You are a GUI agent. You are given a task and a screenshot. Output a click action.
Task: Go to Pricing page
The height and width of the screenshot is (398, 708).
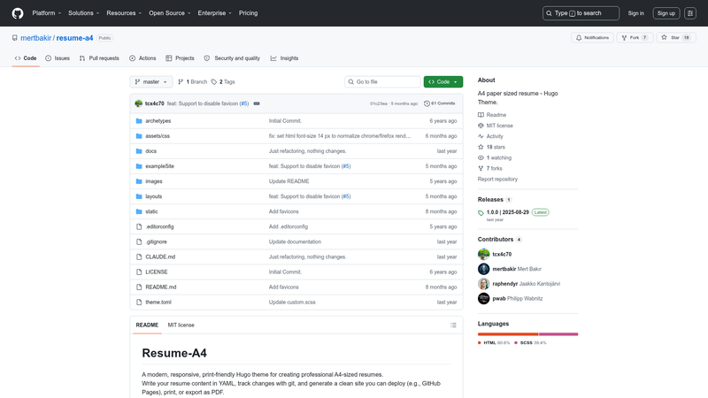(x=249, y=13)
